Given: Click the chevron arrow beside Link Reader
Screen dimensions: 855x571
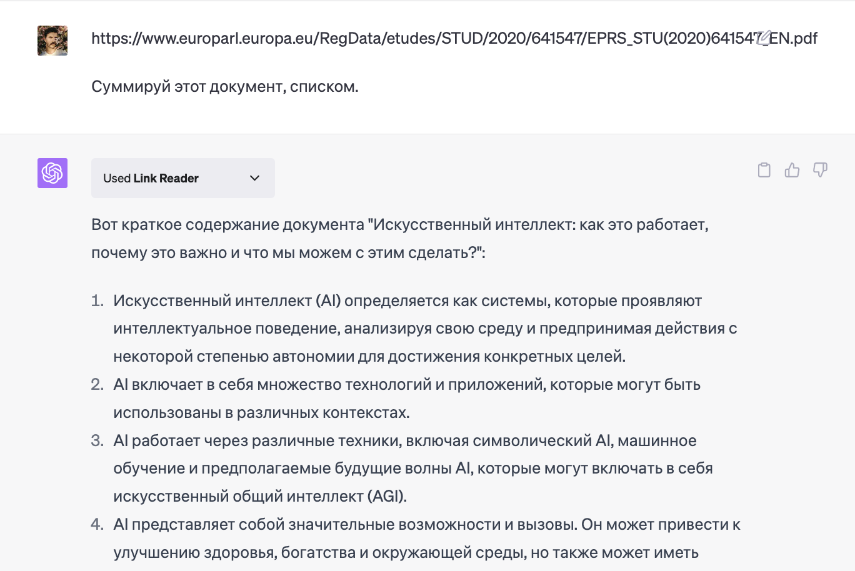Looking at the screenshot, I should [x=254, y=178].
